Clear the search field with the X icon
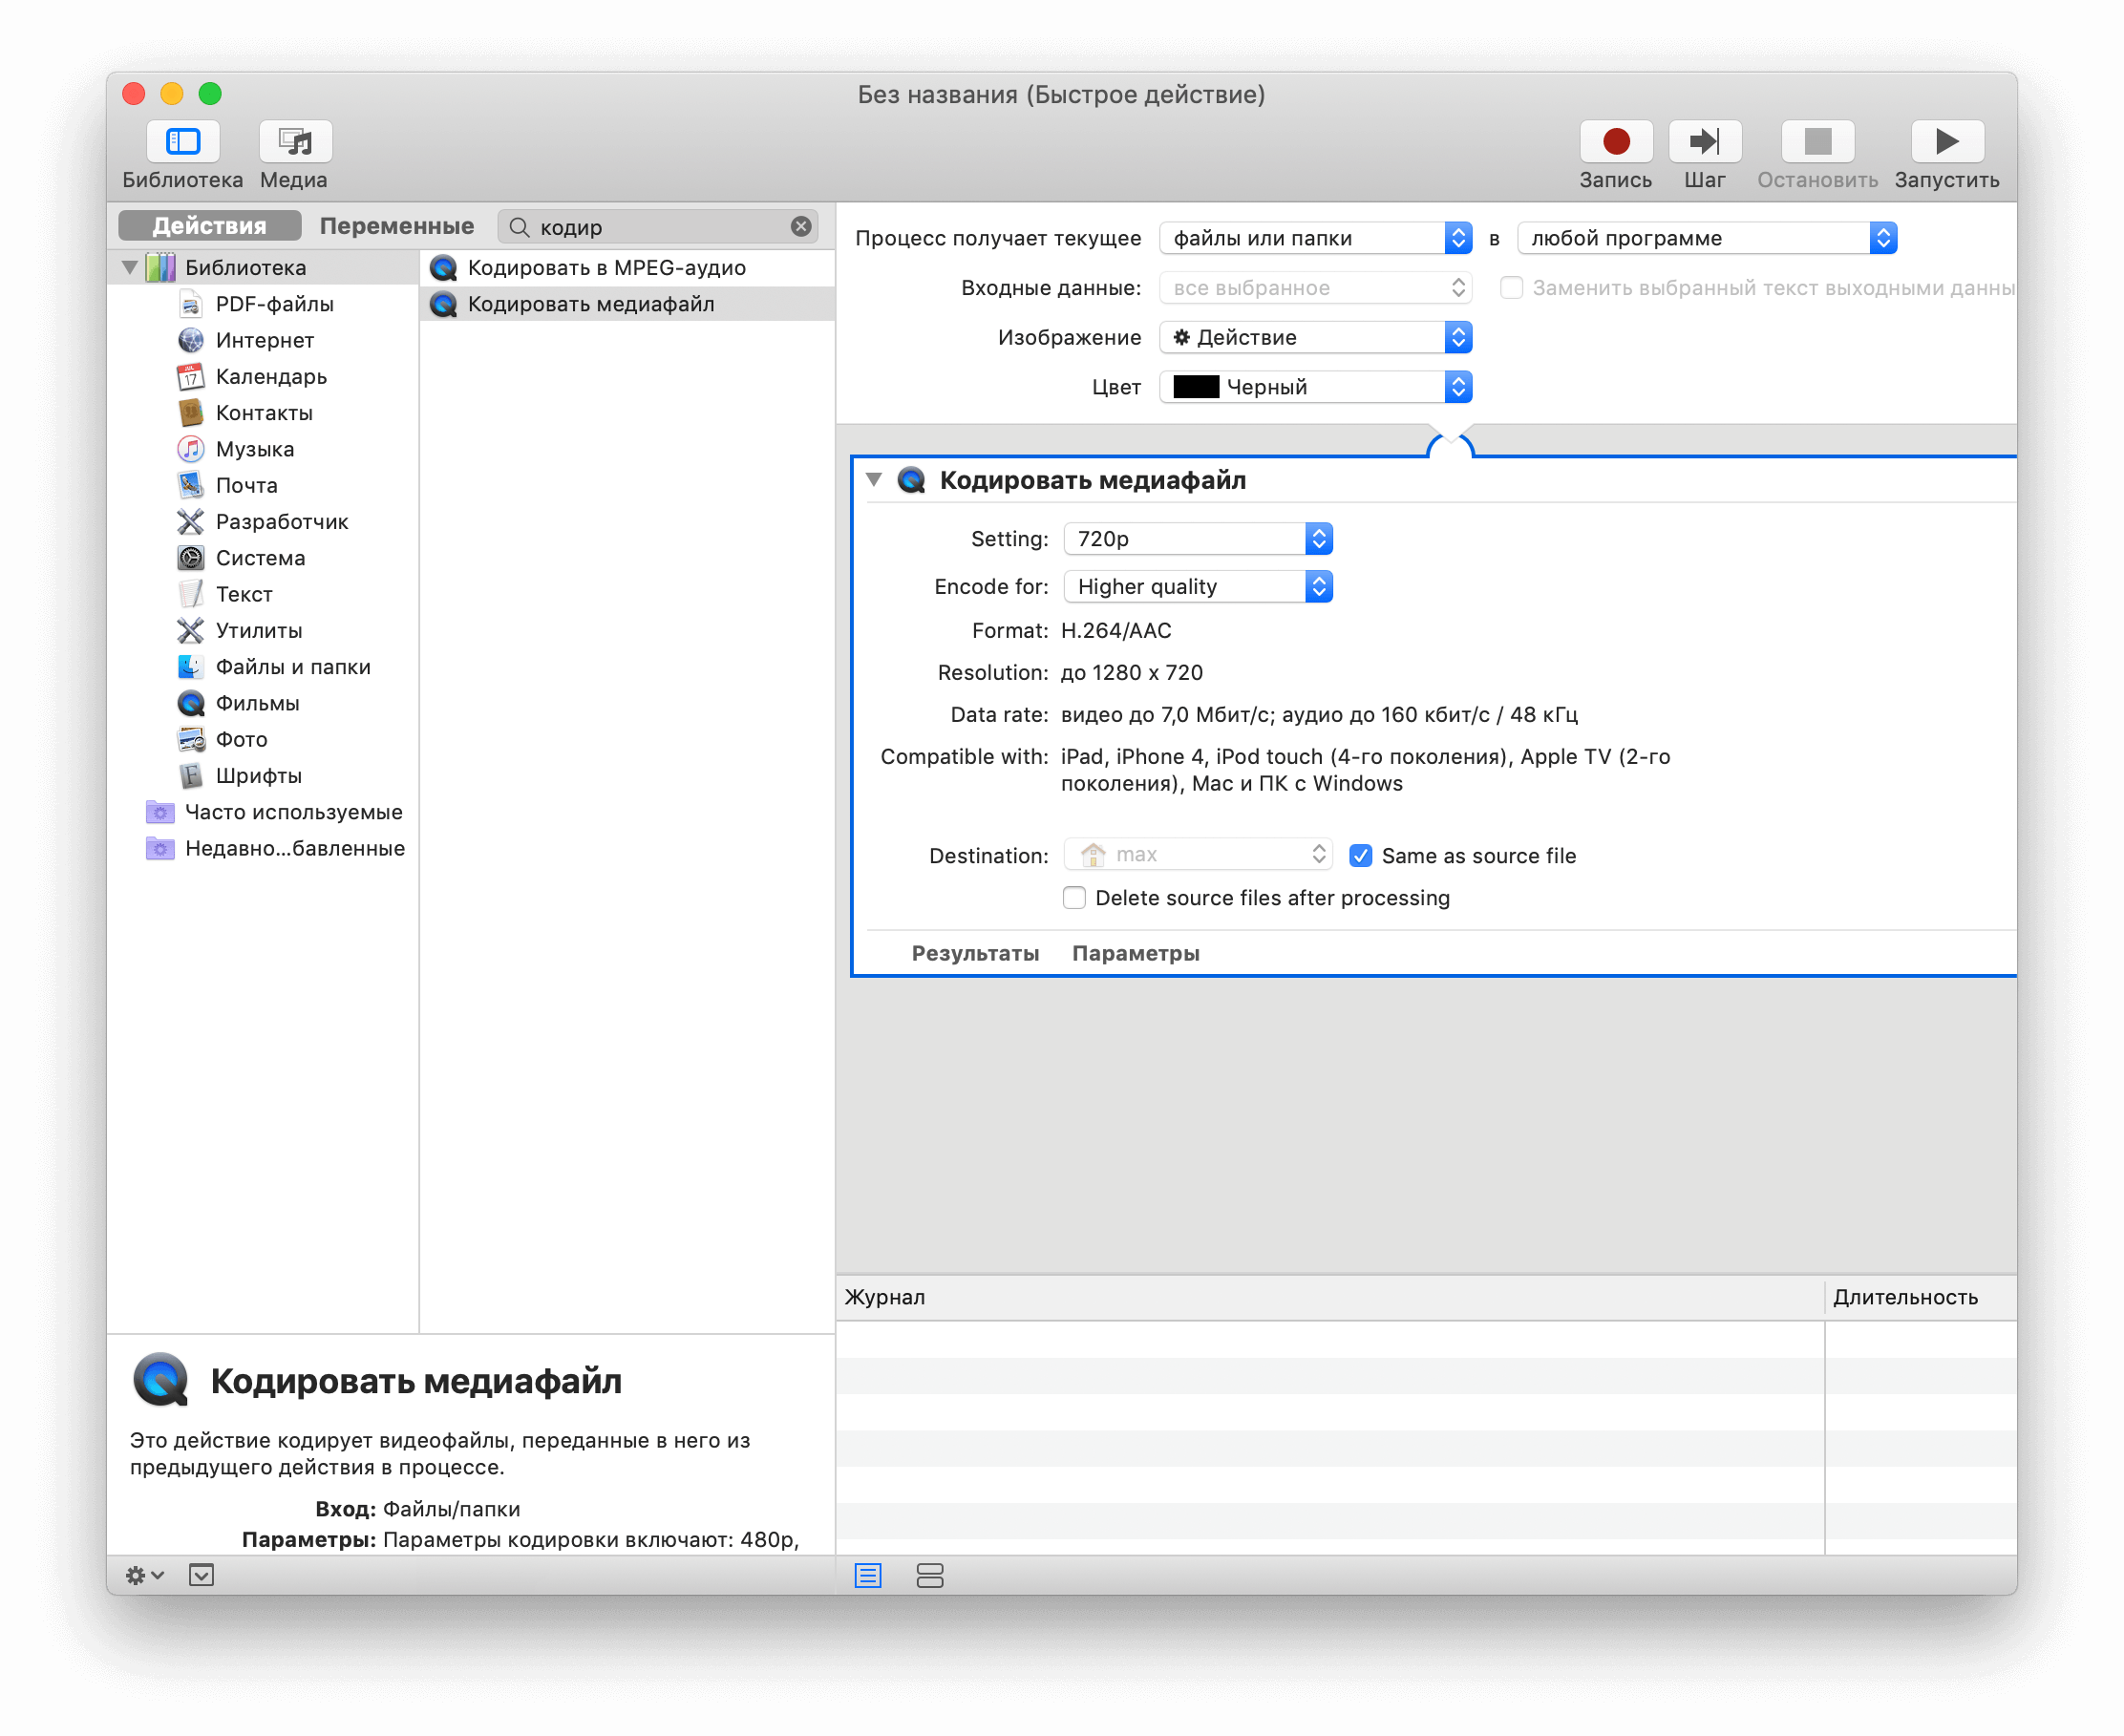 [801, 227]
